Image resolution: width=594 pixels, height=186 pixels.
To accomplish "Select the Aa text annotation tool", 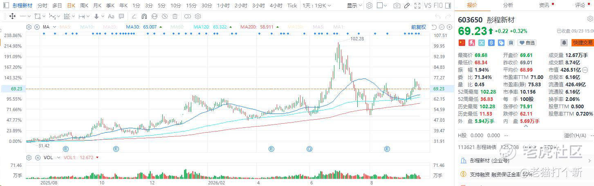I will 111,16.
